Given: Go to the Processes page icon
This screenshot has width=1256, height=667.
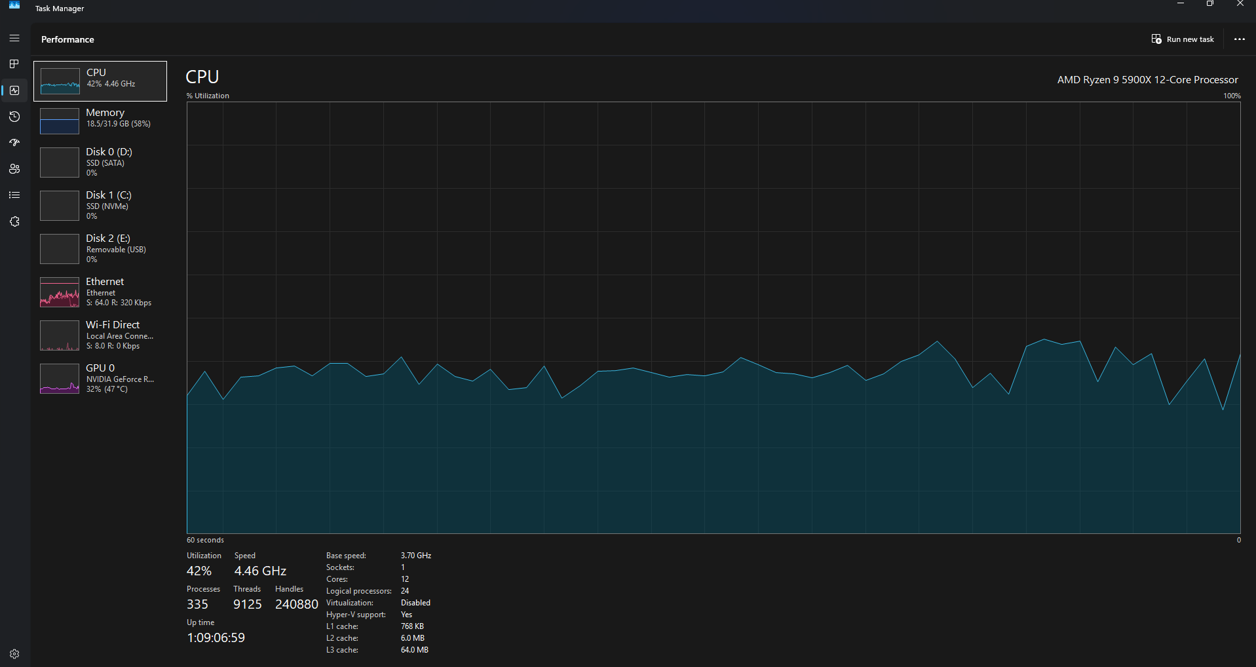Looking at the screenshot, I should coord(14,64).
